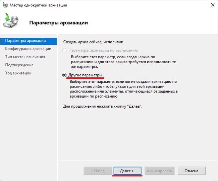The image size is (218, 181).
Task: Click the "Для продолжения нажмите" hint text
Action: pyautogui.click(x=103, y=106)
